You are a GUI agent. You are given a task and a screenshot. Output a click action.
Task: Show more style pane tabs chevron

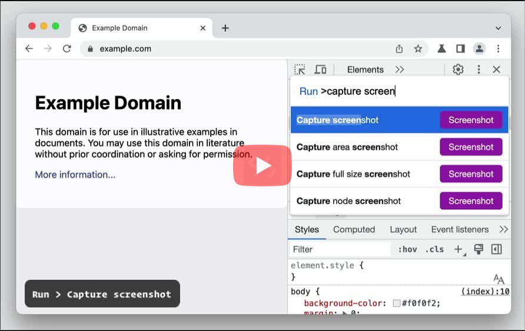[x=504, y=230]
